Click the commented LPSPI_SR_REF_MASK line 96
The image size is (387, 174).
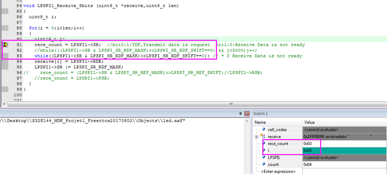click(143, 72)
